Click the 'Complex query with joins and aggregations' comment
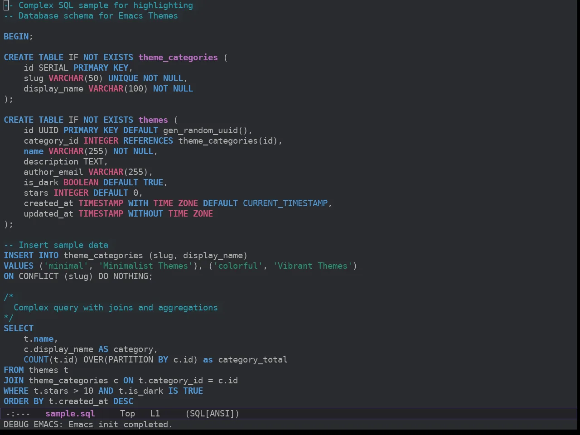The image size is (580, 435). coord(116,308)
